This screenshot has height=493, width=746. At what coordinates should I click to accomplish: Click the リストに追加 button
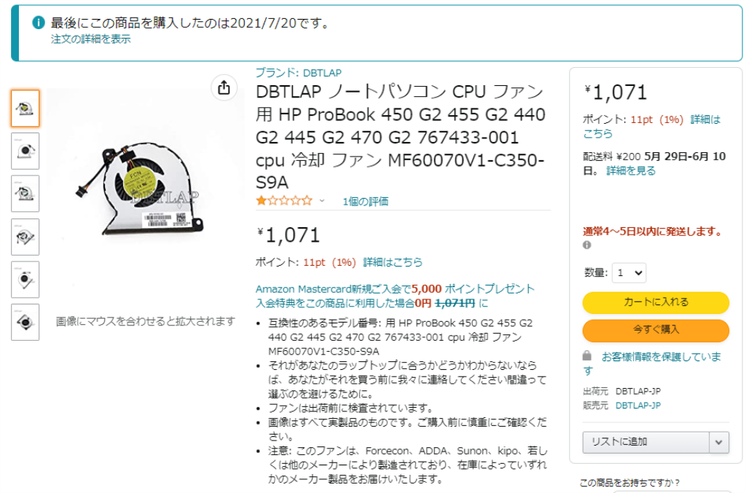(x=646, y=442)
